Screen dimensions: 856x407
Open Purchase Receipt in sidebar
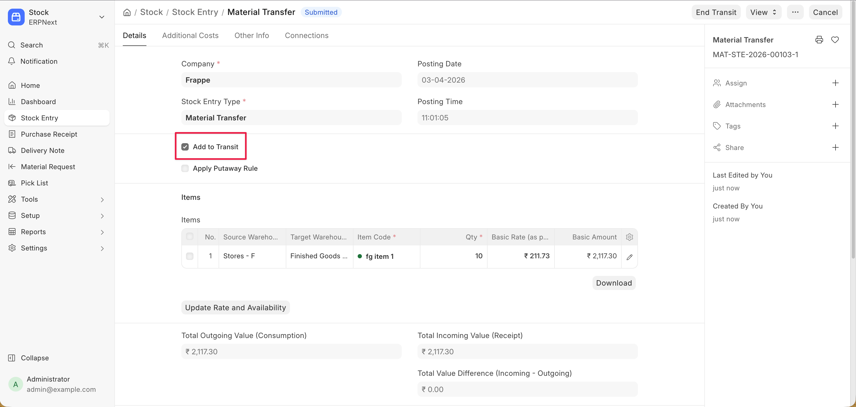point(49,134)
